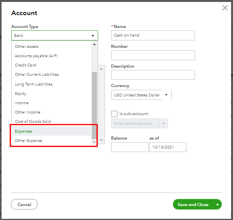Click into the Description field

pyautogui.click(x=153, y=75)
